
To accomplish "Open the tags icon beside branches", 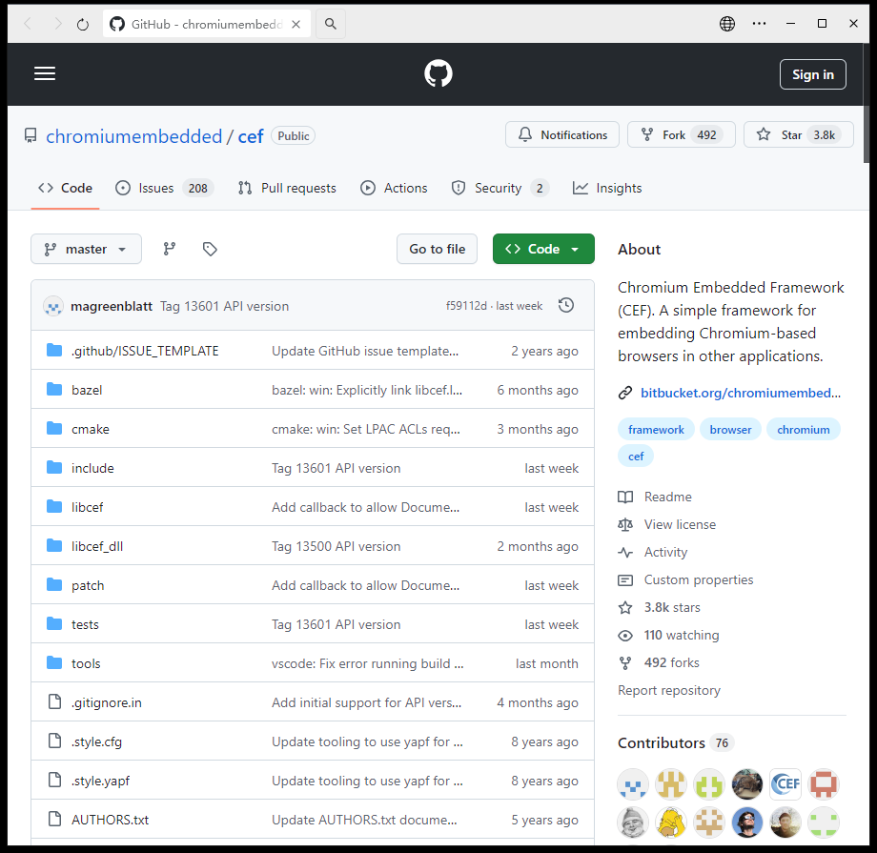I will click(x=210, y=249).
